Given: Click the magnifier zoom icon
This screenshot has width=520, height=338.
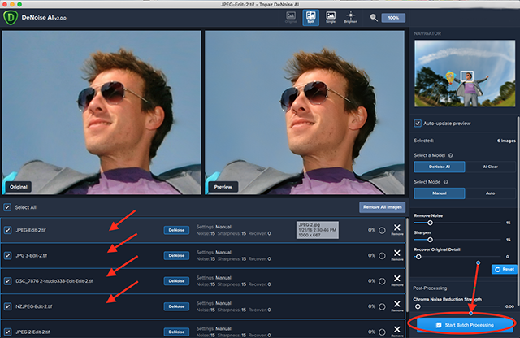Looking at the screenshot, I should coord(374,18).
